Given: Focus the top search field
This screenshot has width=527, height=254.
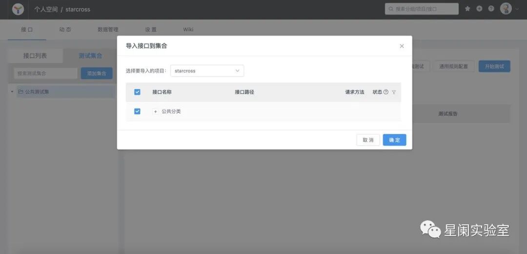Looking at the screenshot, I should pos(422,9).
